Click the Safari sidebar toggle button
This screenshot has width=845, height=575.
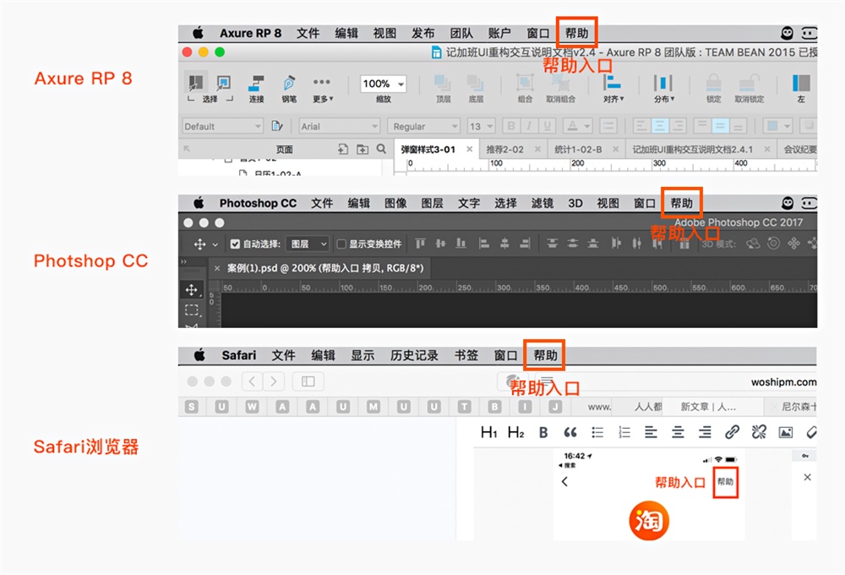[308, 381]
